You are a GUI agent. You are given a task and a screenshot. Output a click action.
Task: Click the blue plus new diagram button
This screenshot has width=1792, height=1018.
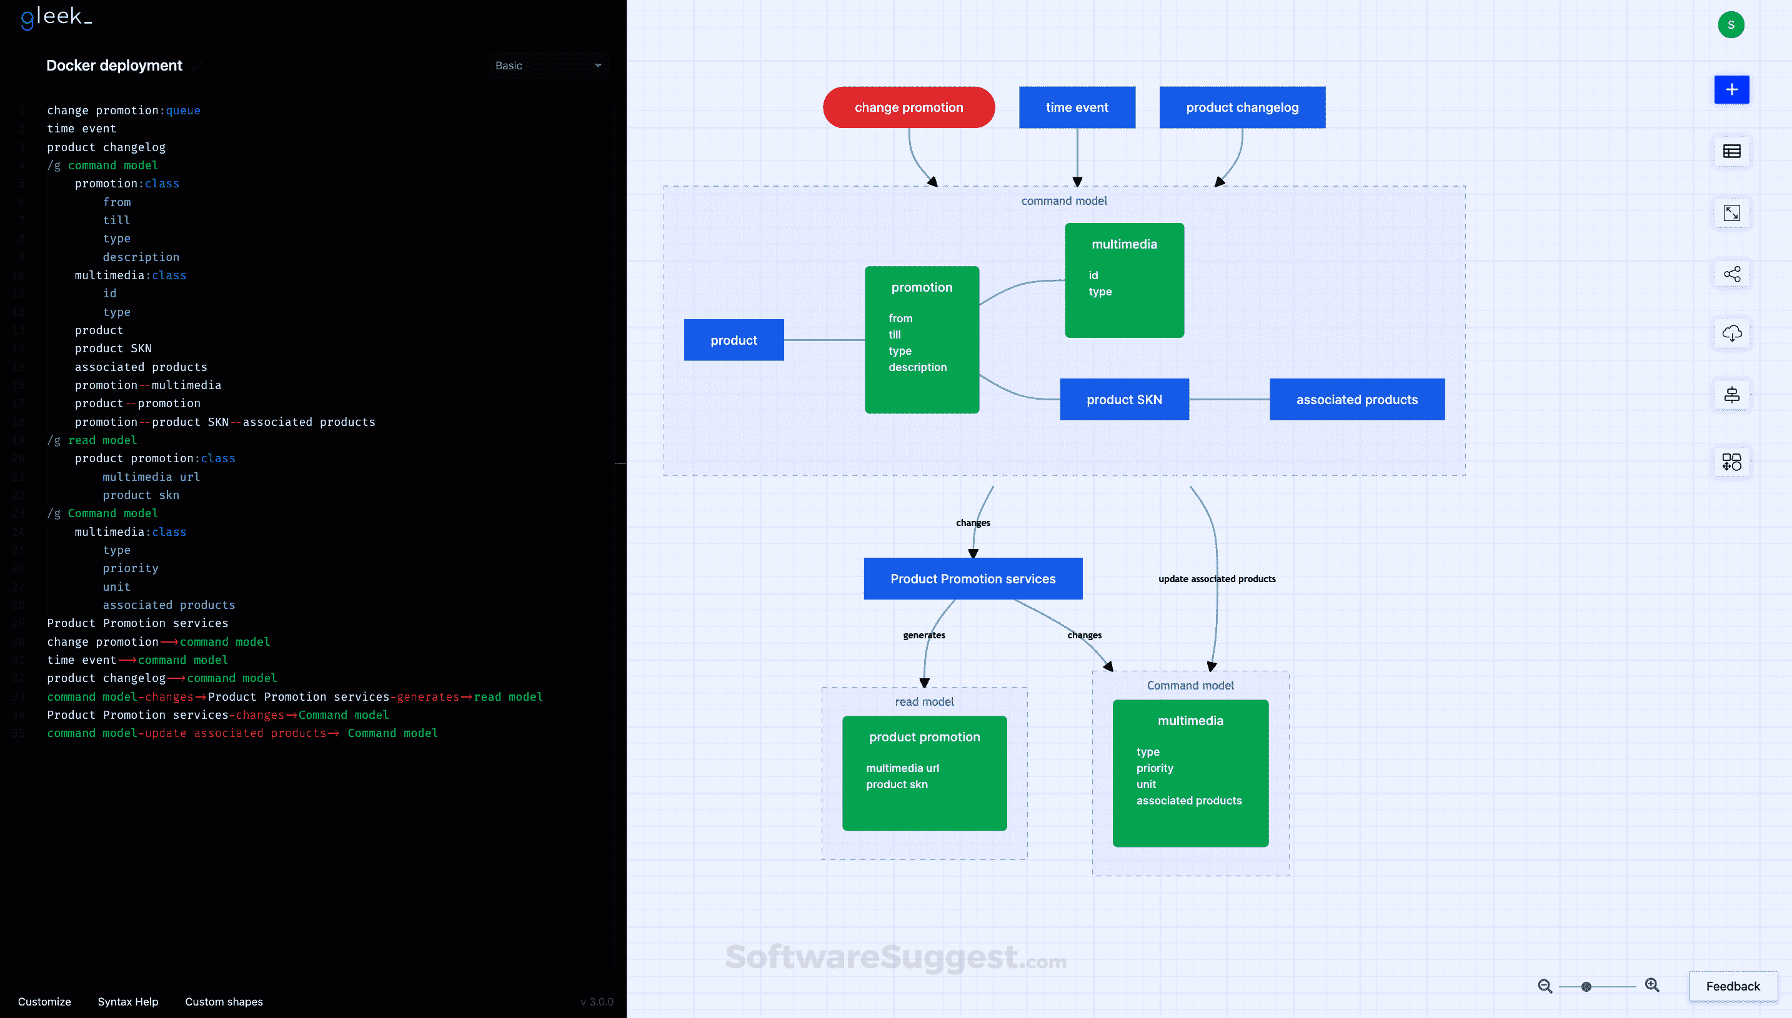click(x=1731, y=89)
